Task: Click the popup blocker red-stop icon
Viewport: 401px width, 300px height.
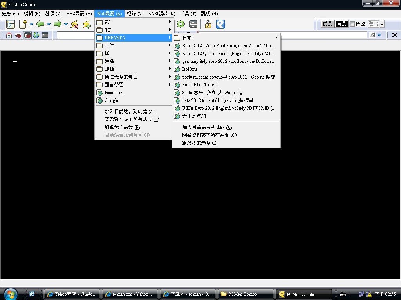Action: (18, 35)
